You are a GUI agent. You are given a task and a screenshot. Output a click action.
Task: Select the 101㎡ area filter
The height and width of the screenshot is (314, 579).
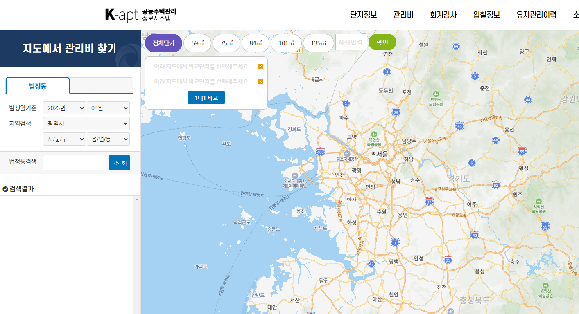point(286,43)
